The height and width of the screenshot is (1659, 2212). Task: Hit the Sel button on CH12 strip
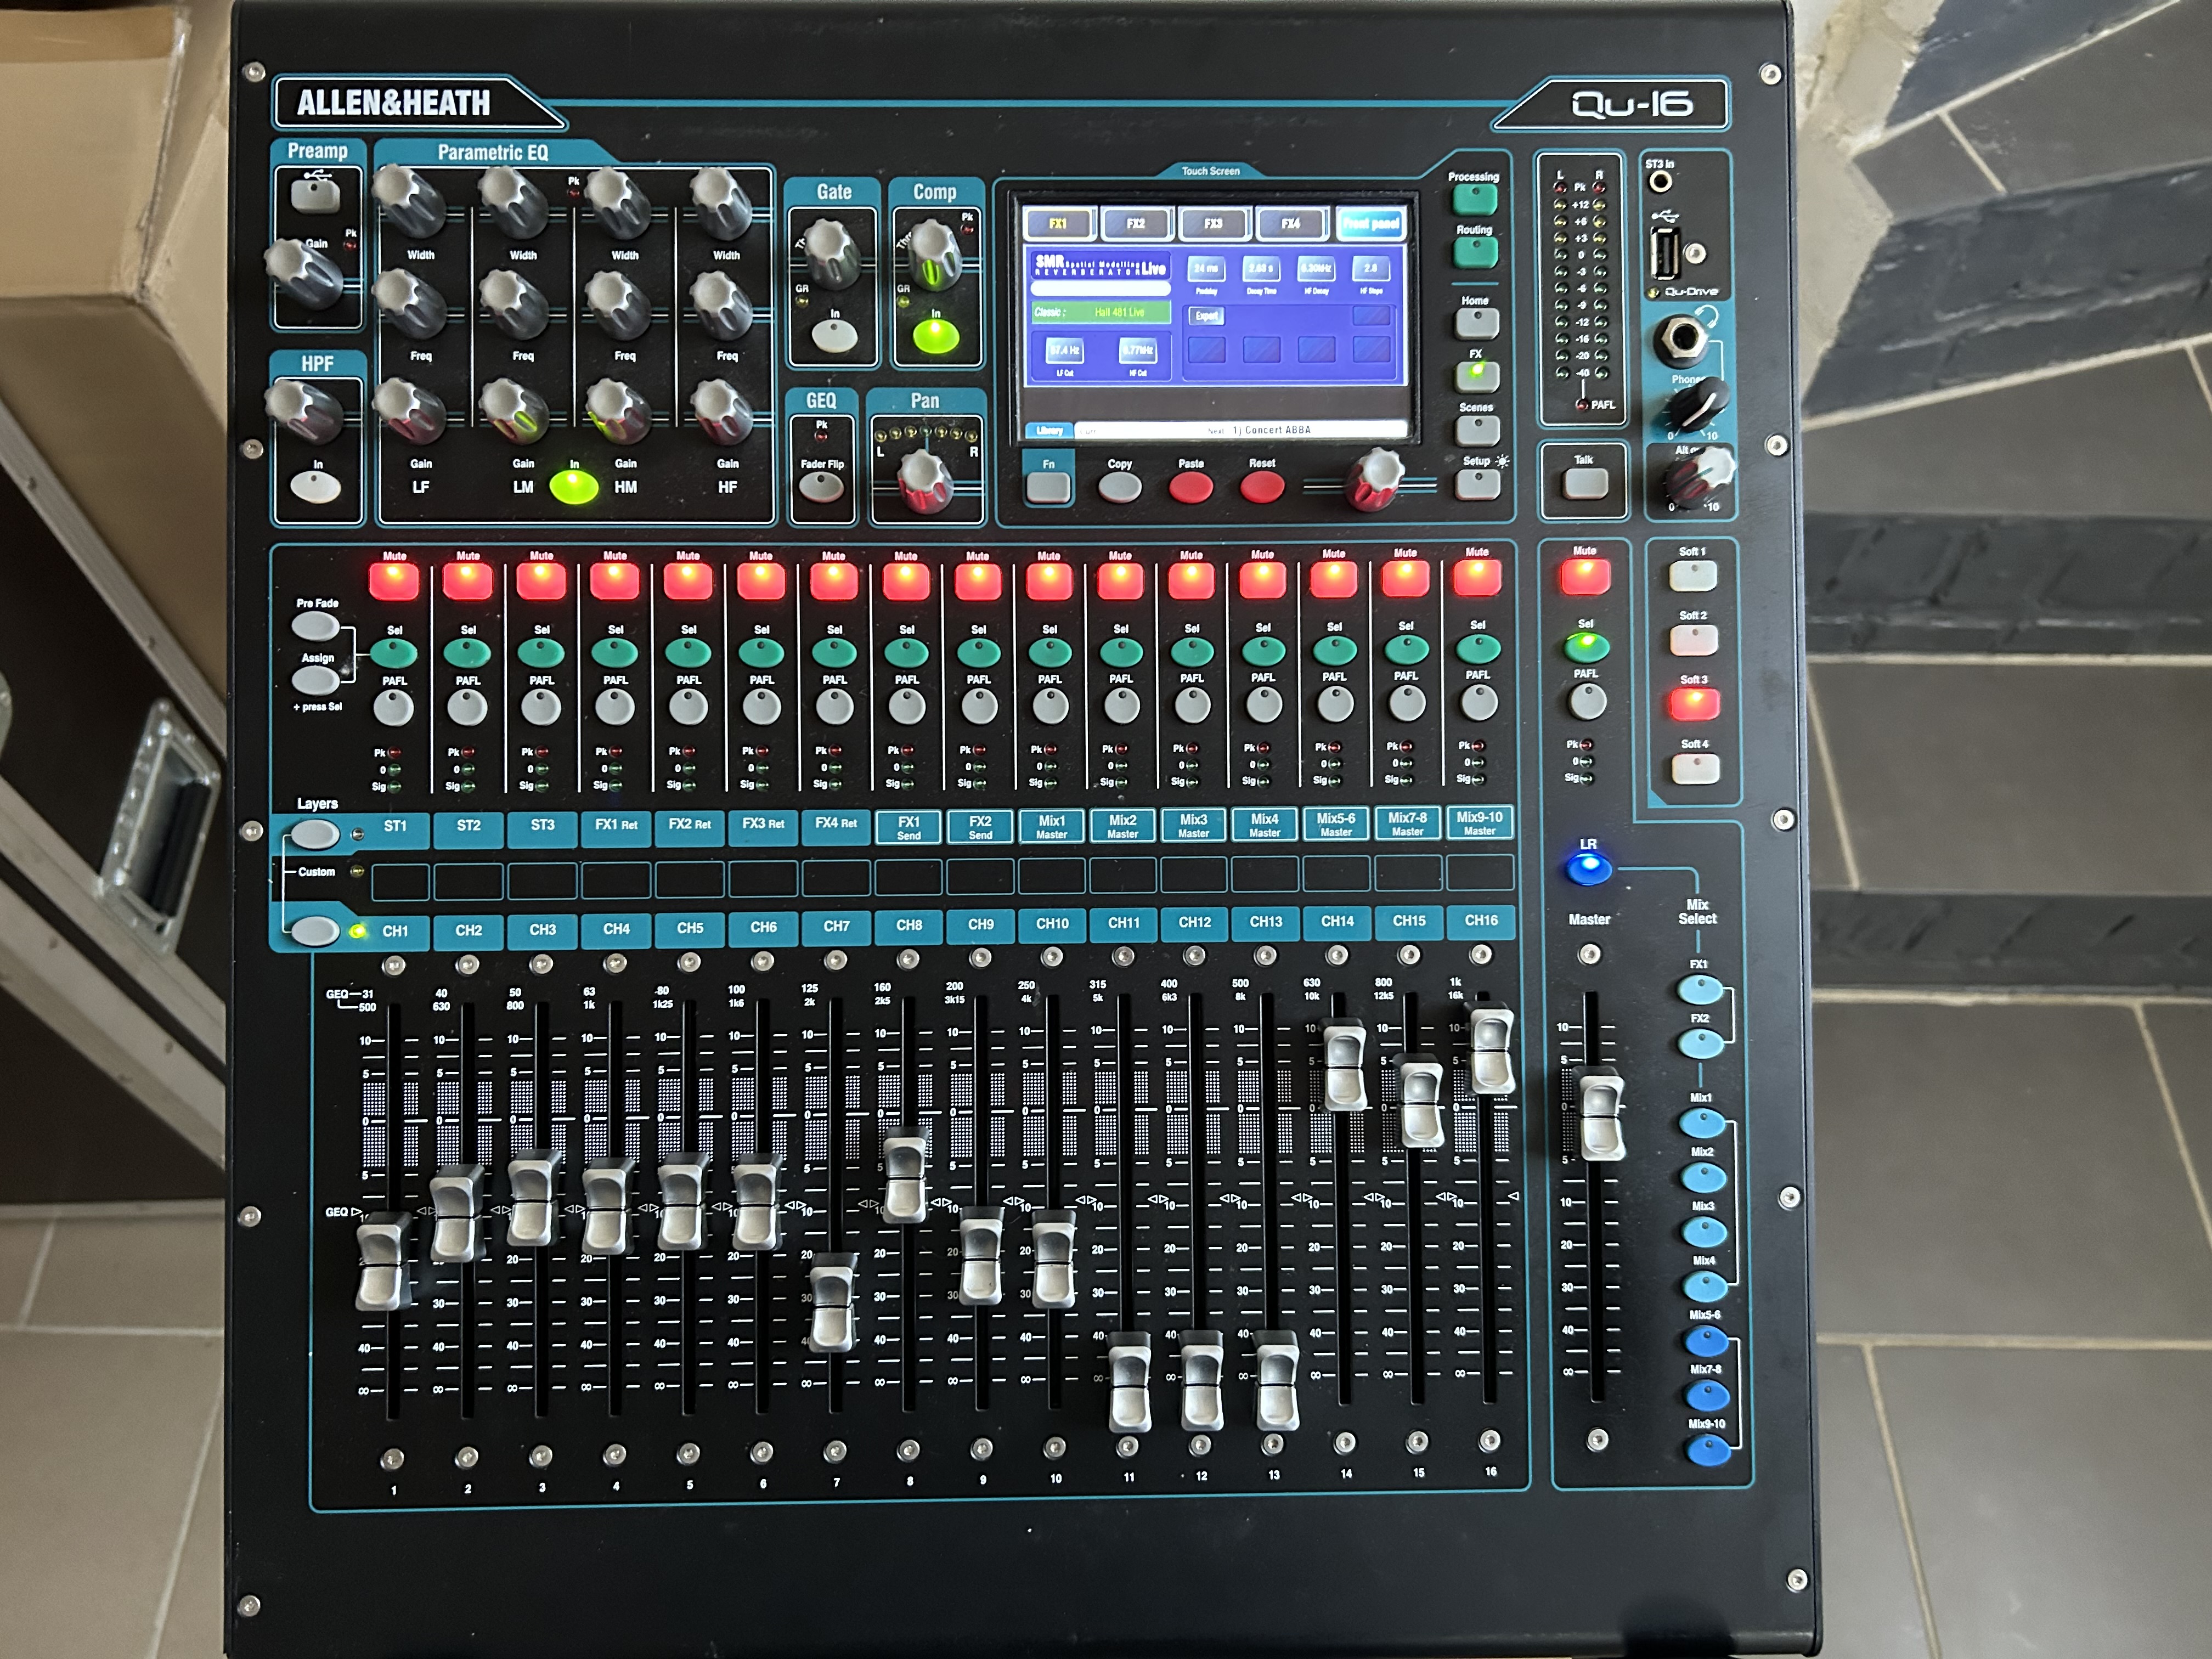[x=1192, y=652]
